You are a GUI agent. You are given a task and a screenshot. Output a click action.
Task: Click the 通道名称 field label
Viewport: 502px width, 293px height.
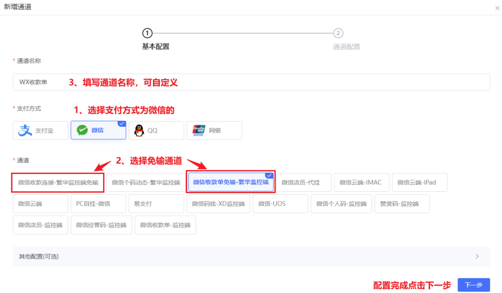pos(29,61)
